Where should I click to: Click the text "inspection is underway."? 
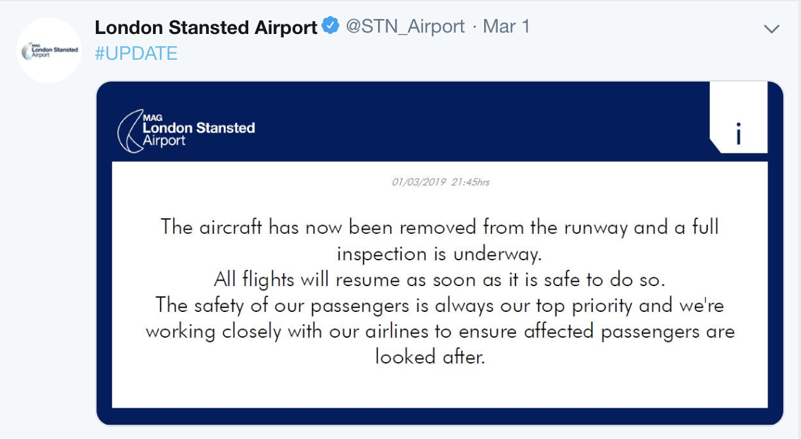[439, 253]
